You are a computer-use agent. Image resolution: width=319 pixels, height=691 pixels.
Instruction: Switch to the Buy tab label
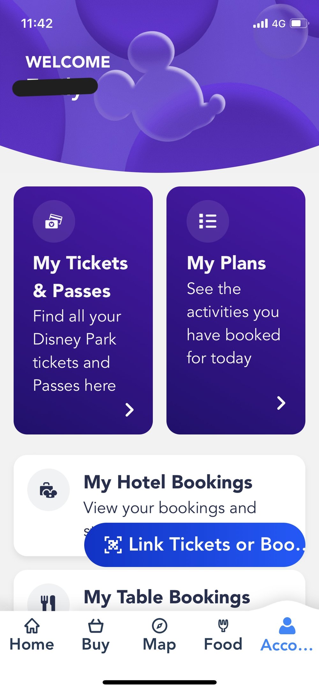click(96, 644)
